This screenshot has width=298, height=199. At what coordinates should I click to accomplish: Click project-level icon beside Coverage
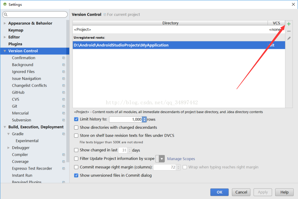(x=64, y=162)
